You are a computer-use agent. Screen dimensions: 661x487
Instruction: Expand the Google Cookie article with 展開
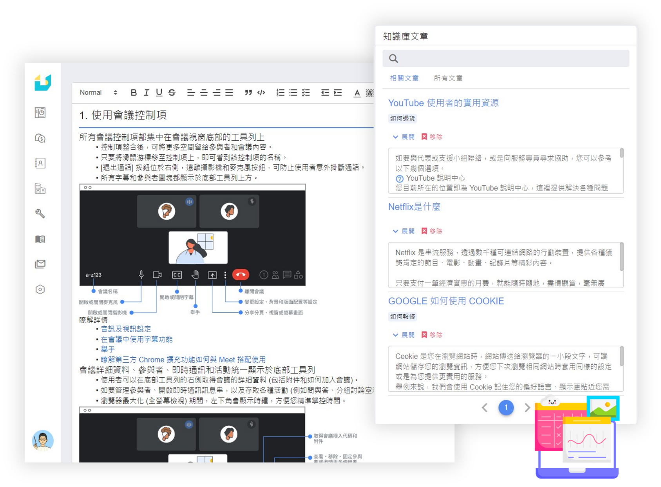point(404,335)
